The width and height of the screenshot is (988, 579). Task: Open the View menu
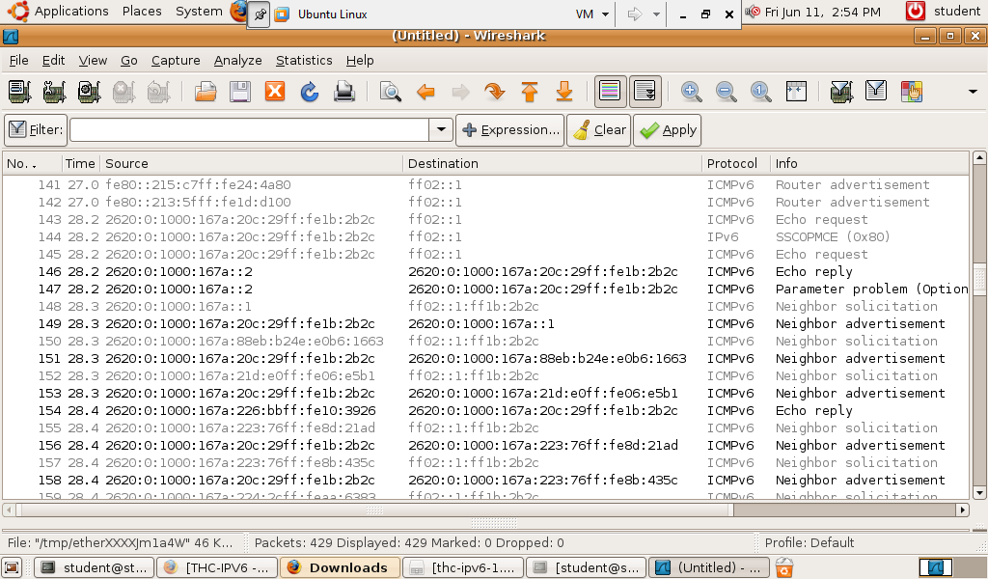pos(93,61)
